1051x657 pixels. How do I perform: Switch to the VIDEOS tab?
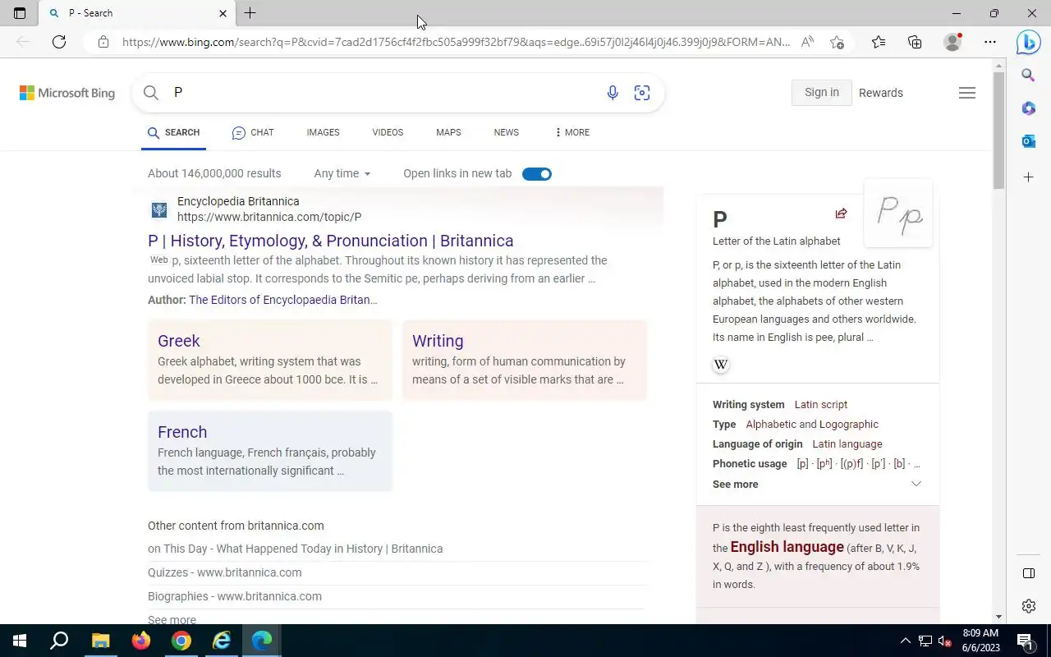(388, 132)
